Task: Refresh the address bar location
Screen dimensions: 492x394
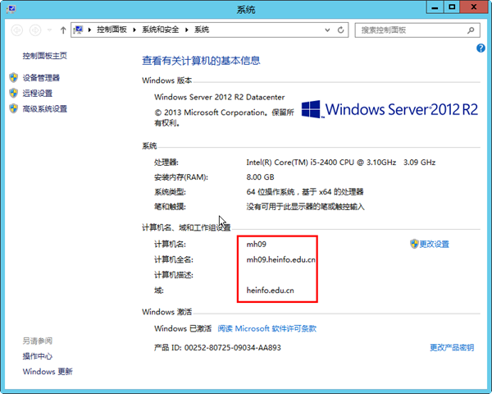Action: (341, 30)
